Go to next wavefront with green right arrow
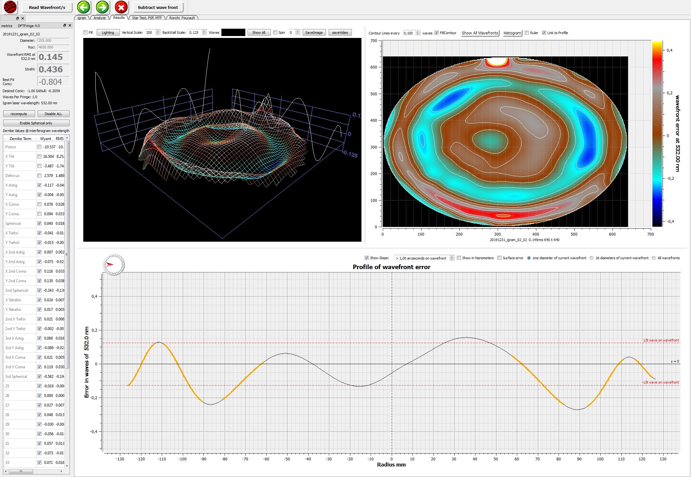Screen dimensions: 691x477 (102, 7)
